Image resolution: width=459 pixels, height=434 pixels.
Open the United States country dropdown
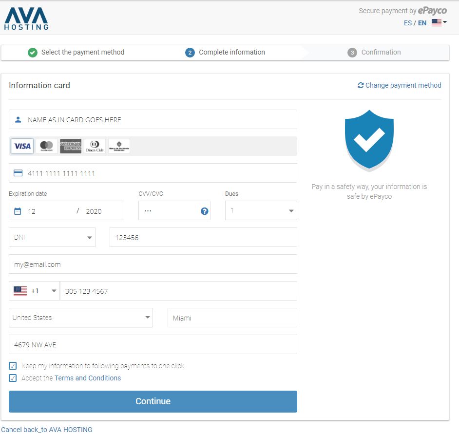(x=81, y=318)
